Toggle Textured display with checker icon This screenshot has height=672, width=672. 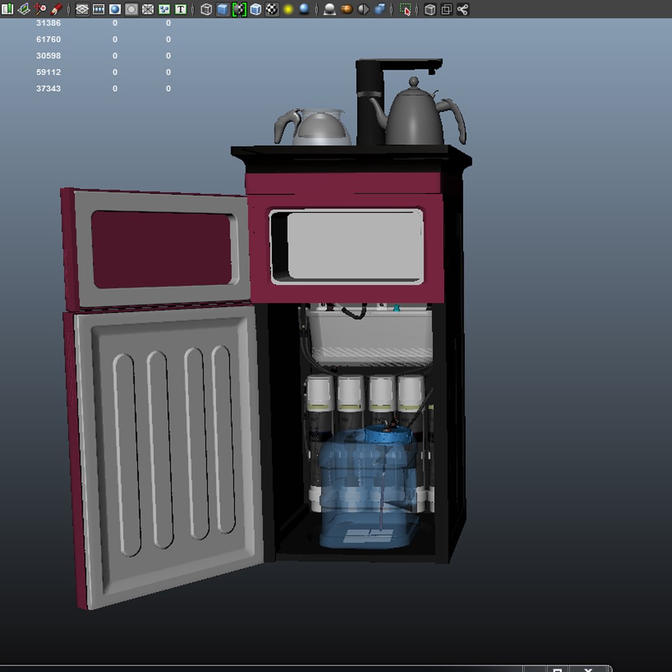click(272, 9)
